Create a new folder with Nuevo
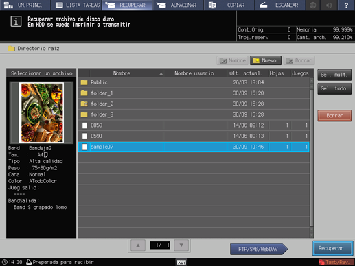This screenshot has width=355, height=266. tap(266, 60)
